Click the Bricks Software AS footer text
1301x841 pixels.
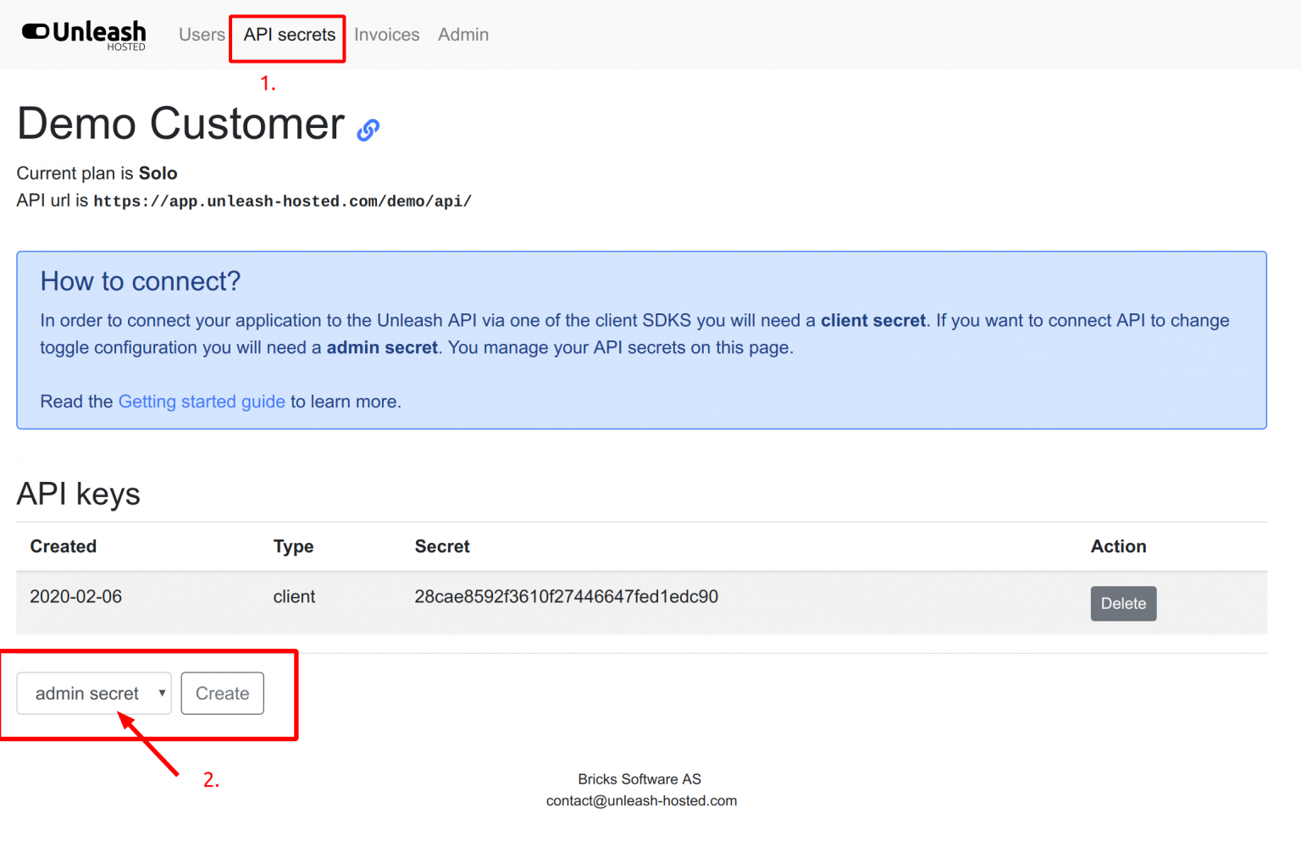639,778
